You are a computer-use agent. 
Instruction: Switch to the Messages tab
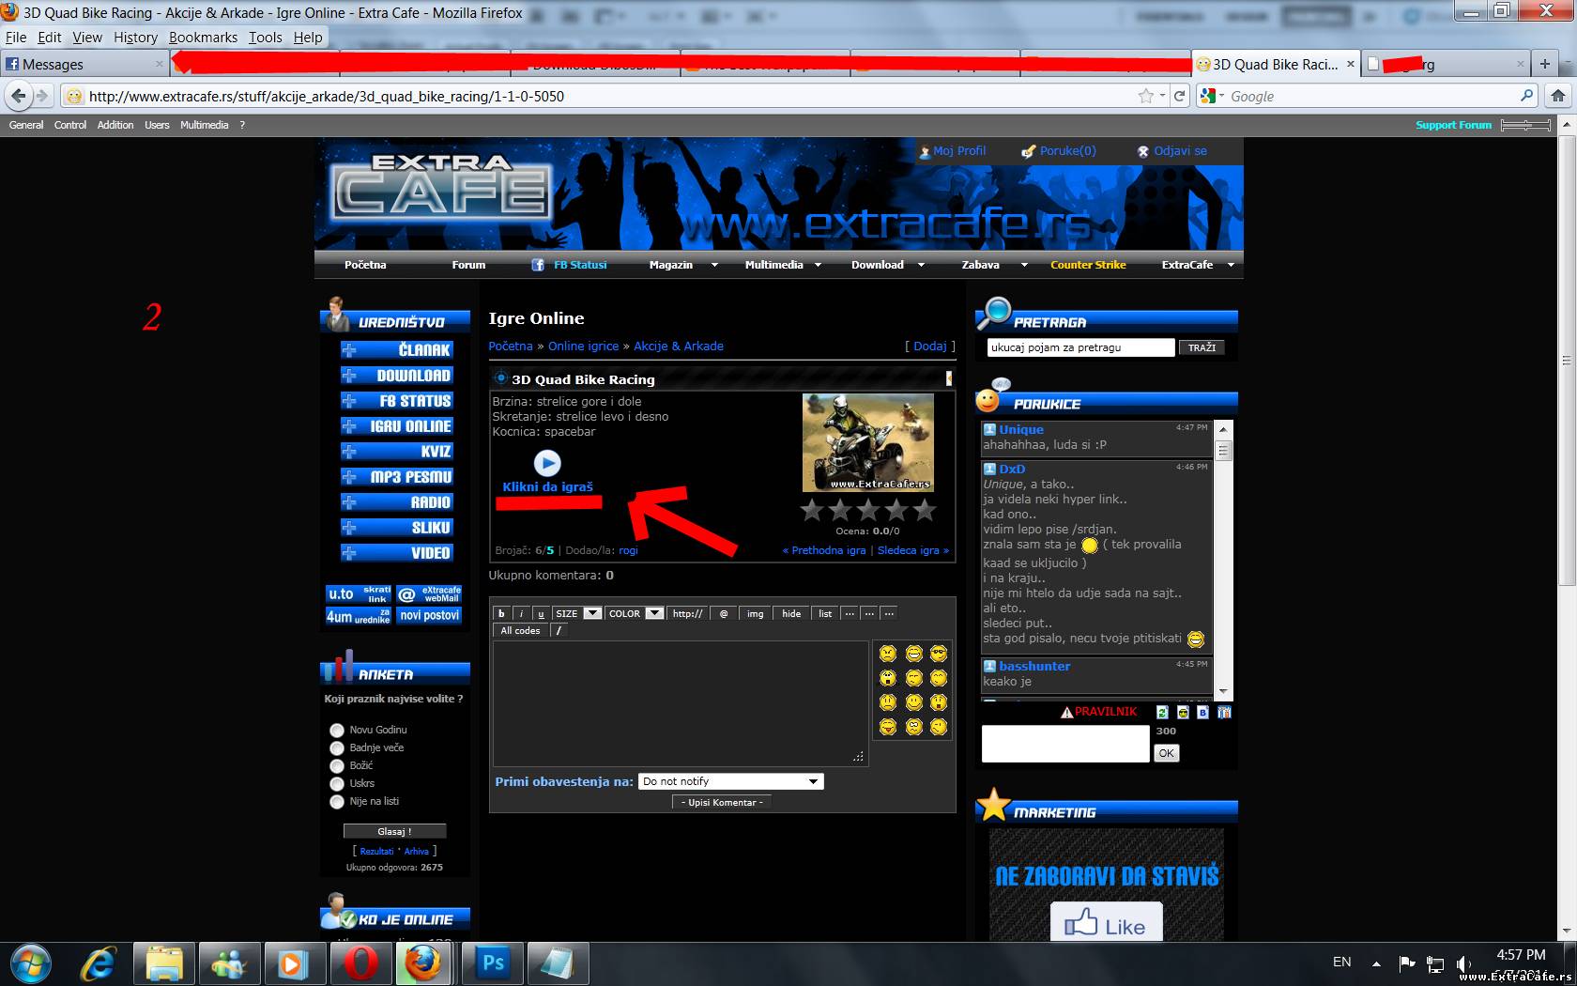point(84,64)
